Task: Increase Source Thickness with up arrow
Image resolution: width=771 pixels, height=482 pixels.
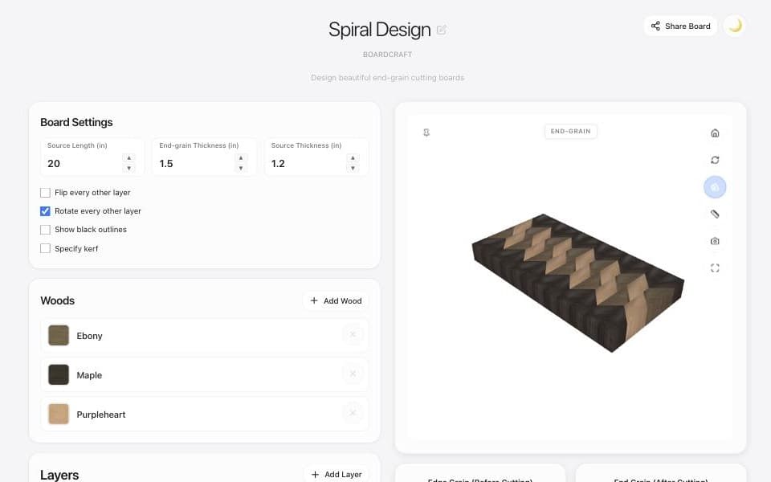Action: pyautogui.click(x=353, y=158)
